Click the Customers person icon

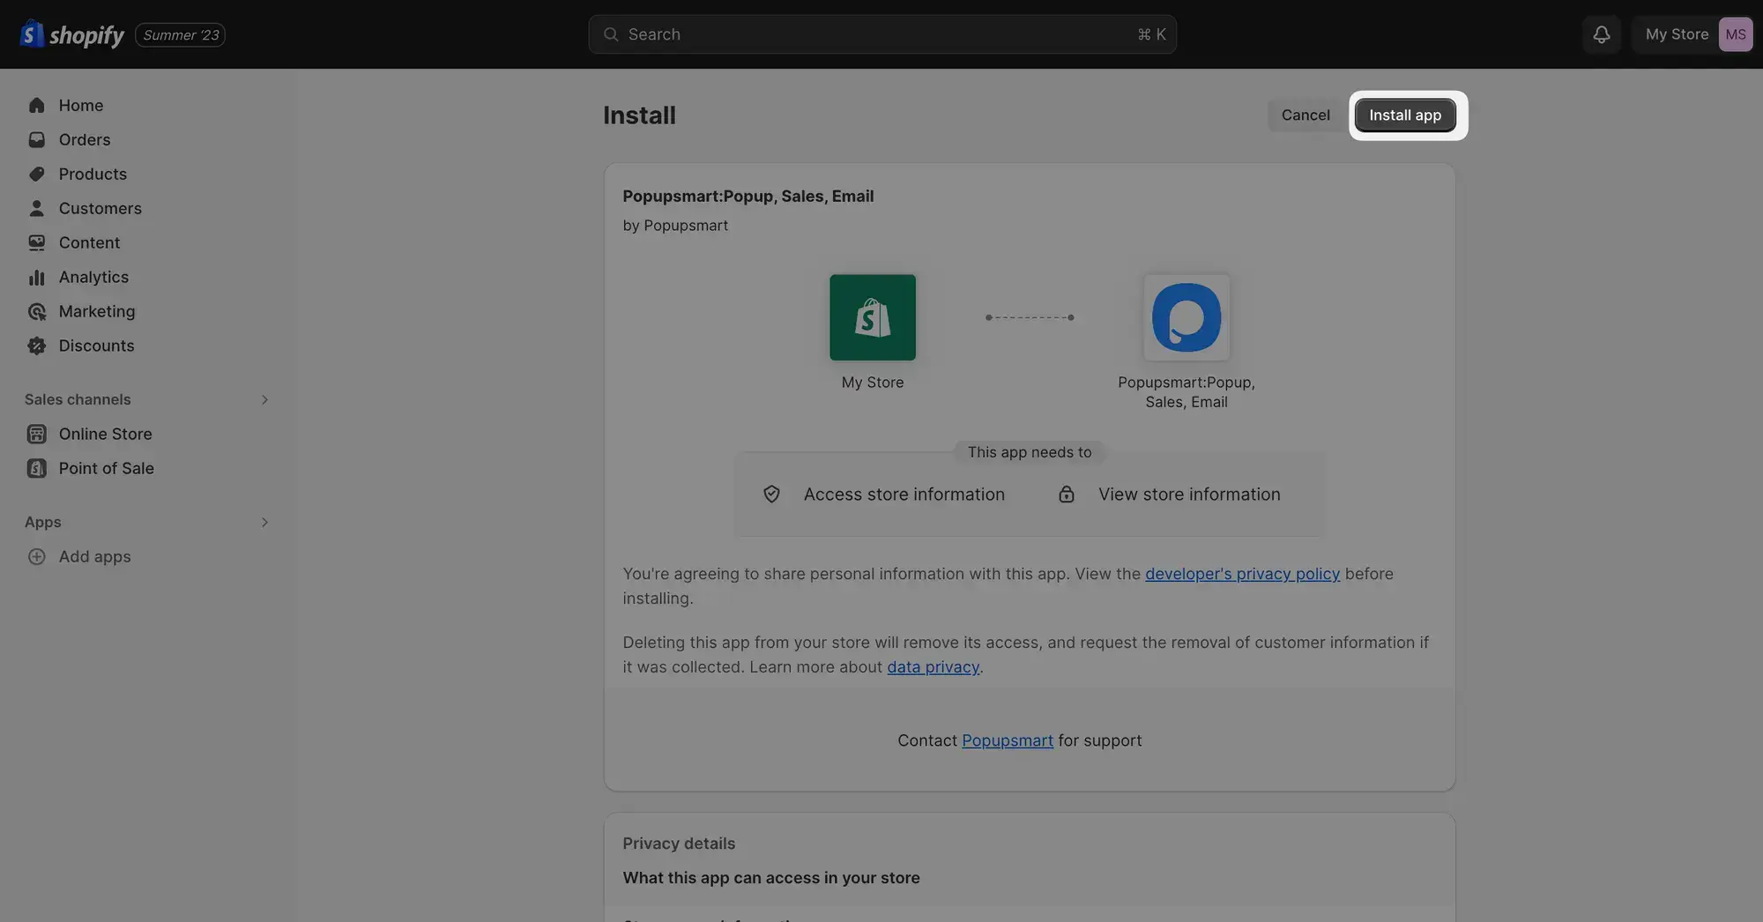pyautogui.click(x=36, y=209)
